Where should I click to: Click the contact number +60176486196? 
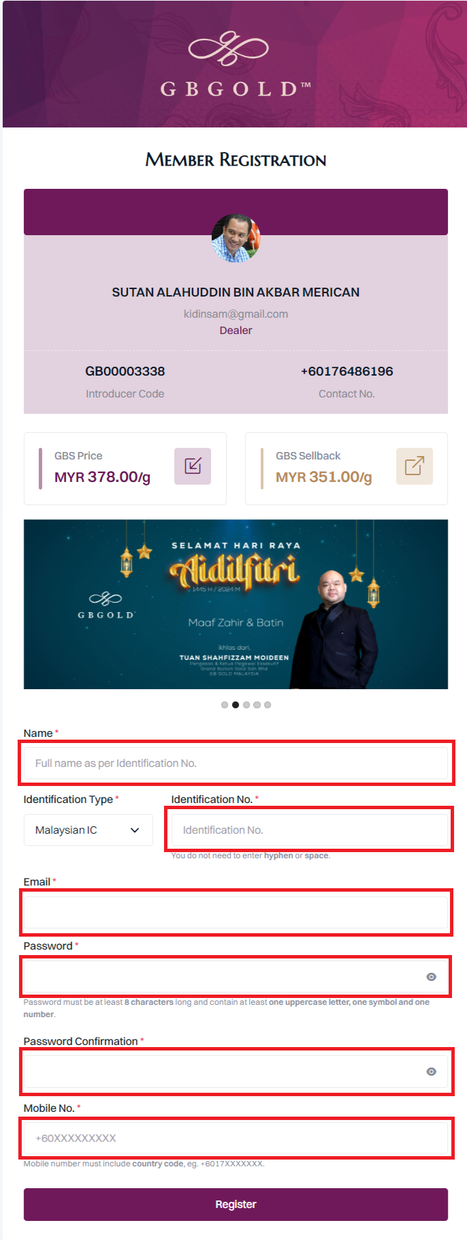347,372
